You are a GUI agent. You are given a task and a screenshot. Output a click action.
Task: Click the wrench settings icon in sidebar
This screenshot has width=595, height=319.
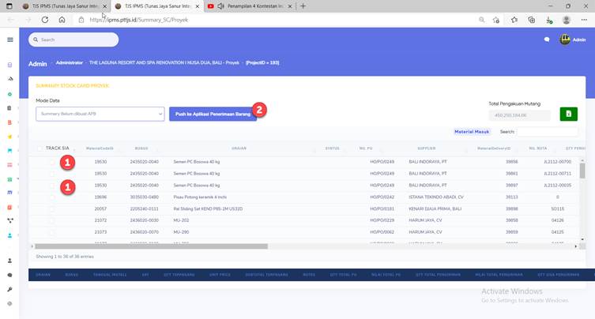tap(9, 290)
